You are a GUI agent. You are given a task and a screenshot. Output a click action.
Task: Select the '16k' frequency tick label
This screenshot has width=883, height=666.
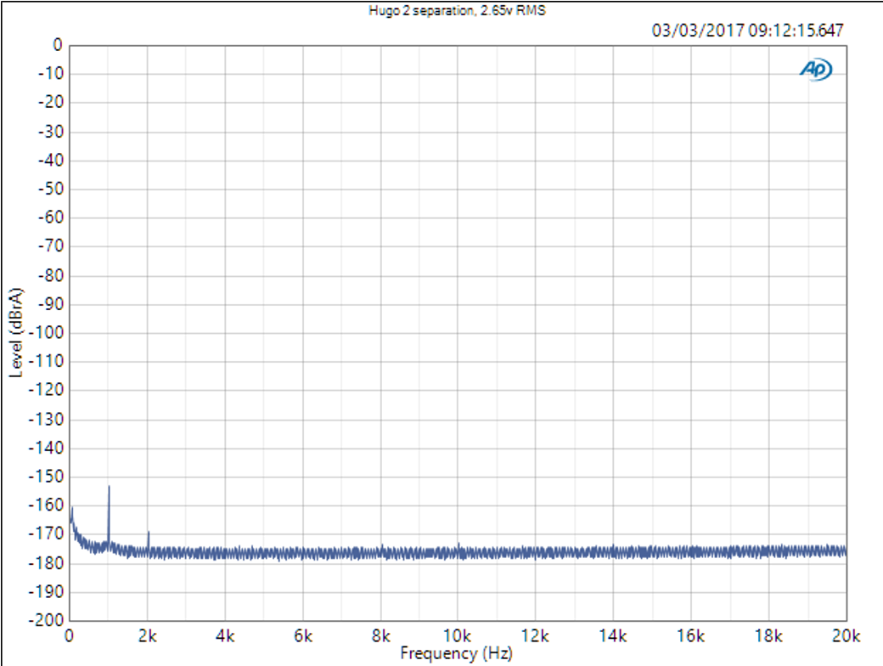point(690,636)
